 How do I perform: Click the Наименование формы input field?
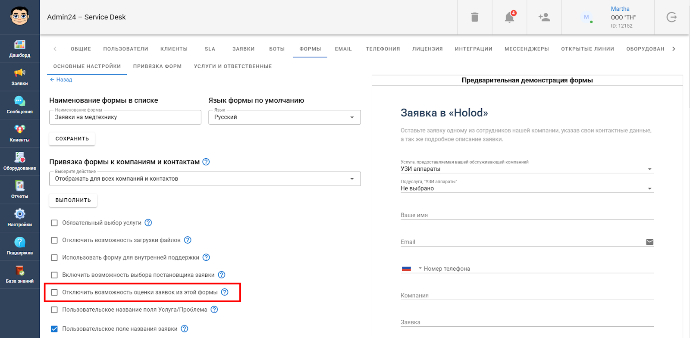(x=125, y=117)
